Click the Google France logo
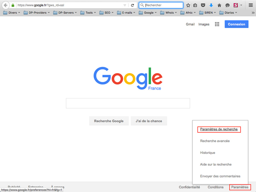Viewport: 256px width, 192px height. coord(128,78)
